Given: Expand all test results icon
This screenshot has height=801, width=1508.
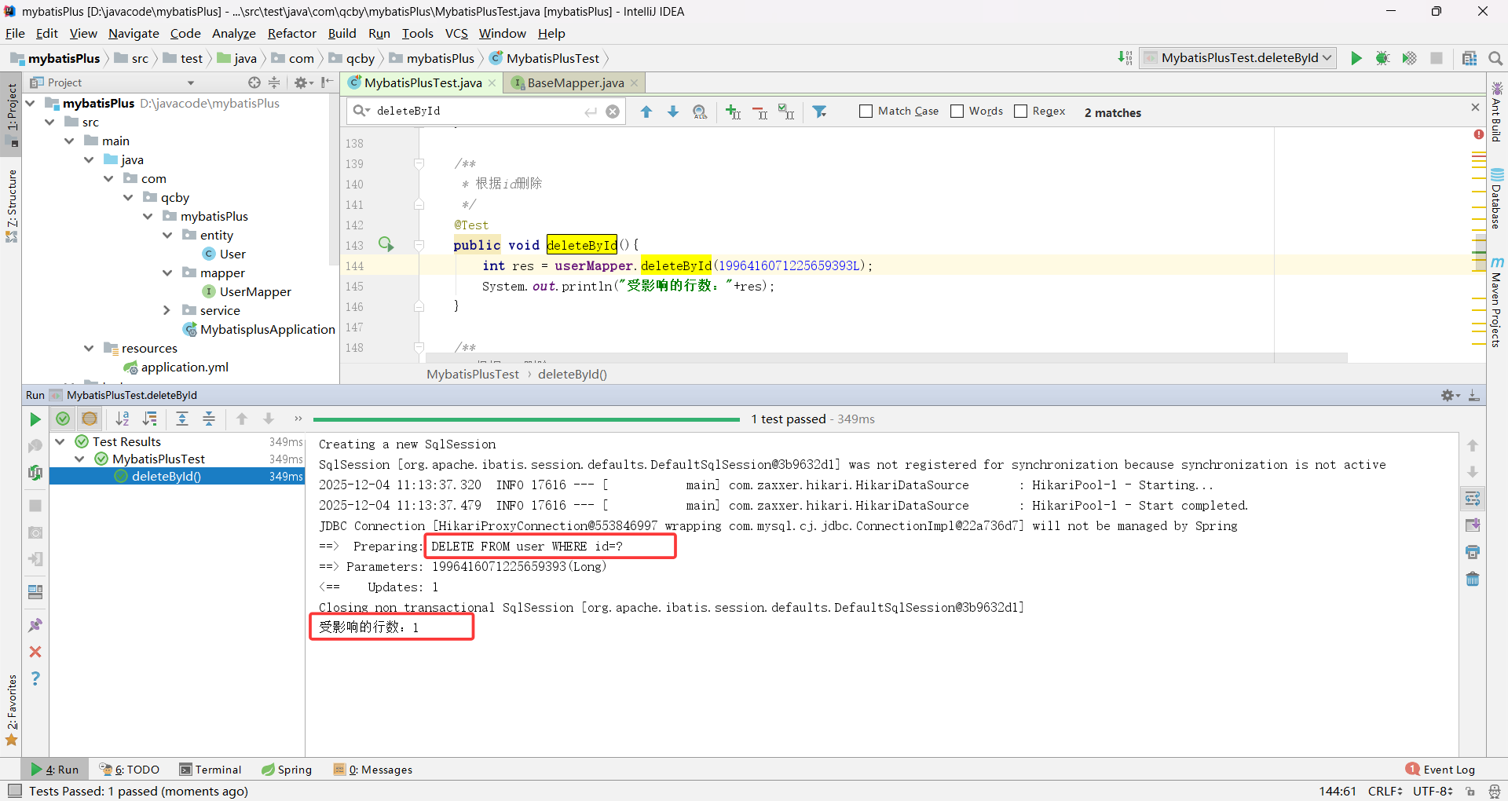Looking at the screenshot, I should 182,419.
